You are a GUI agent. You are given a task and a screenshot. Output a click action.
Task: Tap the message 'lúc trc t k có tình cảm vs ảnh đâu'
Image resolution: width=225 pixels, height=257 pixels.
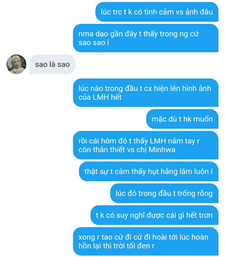click(x=157, y=12)
